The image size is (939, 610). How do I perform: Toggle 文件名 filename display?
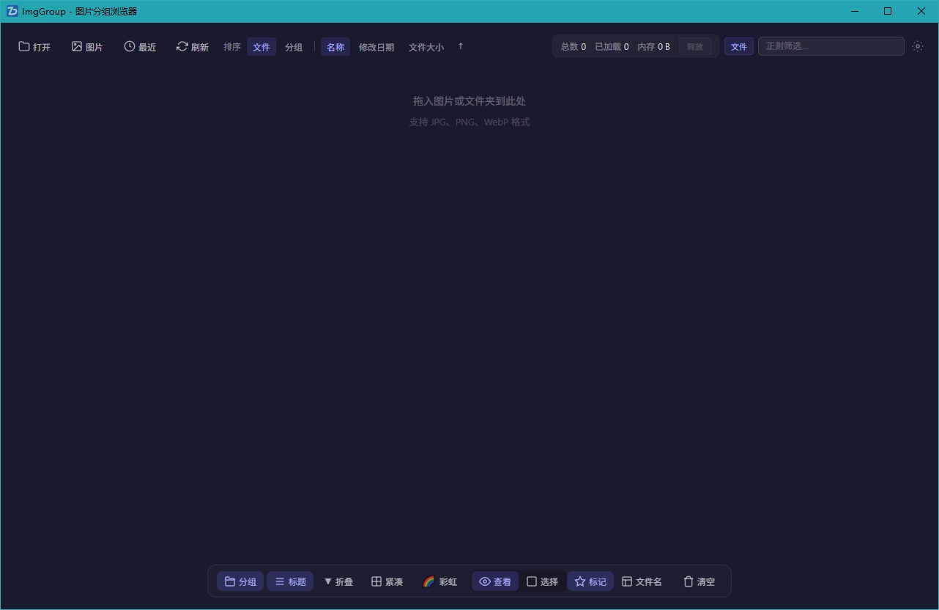tap(642, 581)
